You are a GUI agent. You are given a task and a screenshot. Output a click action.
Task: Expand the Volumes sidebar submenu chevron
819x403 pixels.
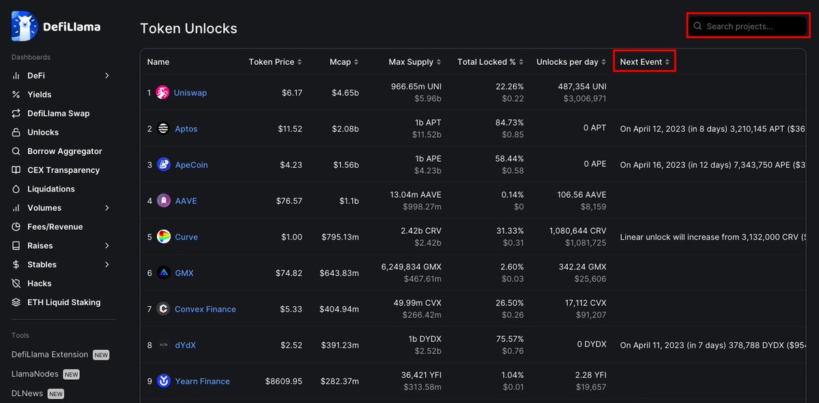(x=107, y=208)
